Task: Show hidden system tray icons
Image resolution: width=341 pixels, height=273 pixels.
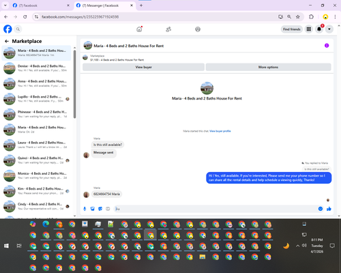Action: pos(297,246)
